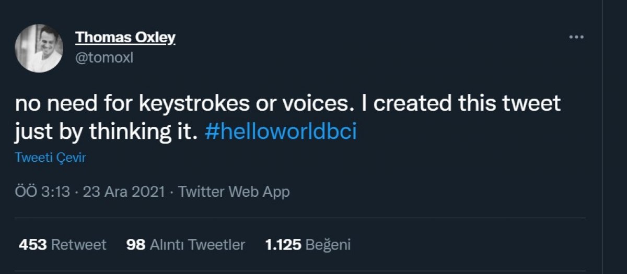Open the #helloworldbci hashtag

(x=281, y=132)
